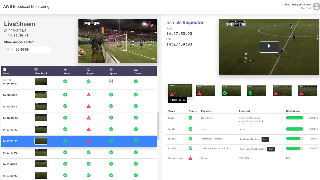Click the text badge next to San Jose Earthquakes
Screen dimensions: 320x180
[x=271, y=149]
